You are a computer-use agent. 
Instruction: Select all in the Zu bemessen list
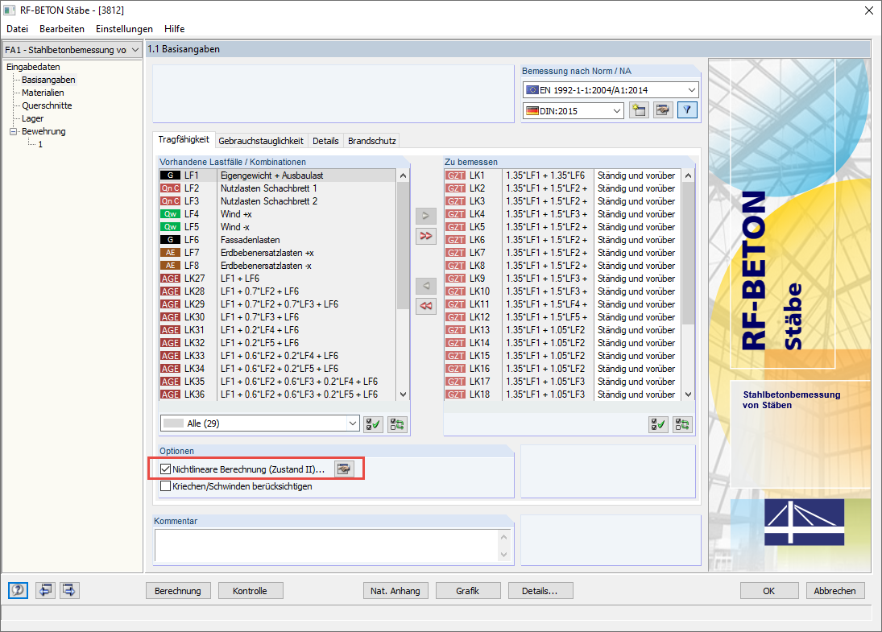pyautogui.click(x=658, y=424)
